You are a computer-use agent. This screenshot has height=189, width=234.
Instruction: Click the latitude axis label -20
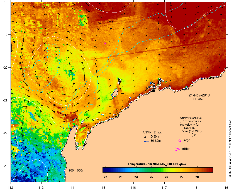pos(5,68)
